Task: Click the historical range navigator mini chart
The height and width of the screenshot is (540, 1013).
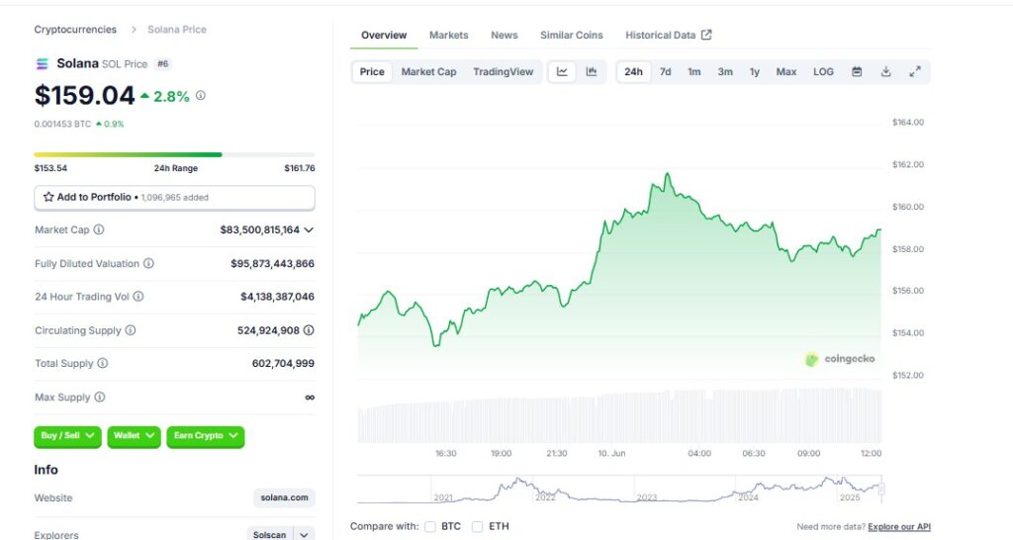Action: (x=620, y=489)
